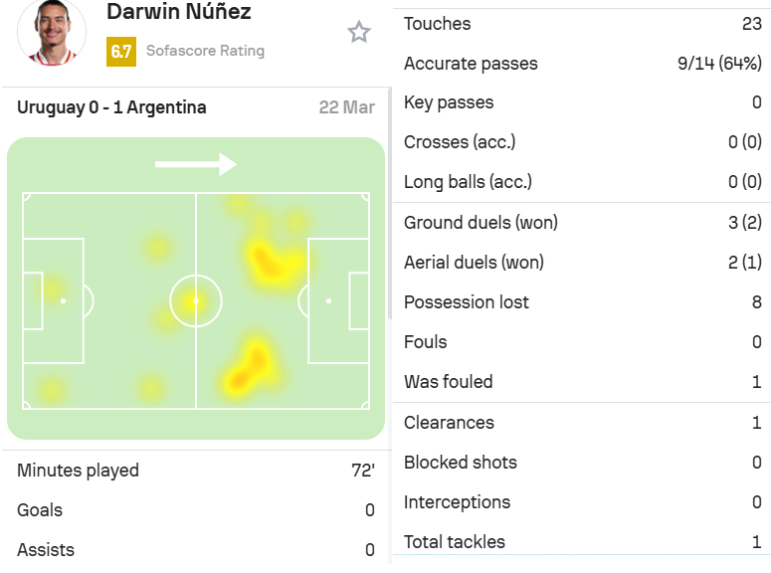This screenshot has width=771, height=573.
Task: Click the Clearances stat row
Action: [582, 423]
